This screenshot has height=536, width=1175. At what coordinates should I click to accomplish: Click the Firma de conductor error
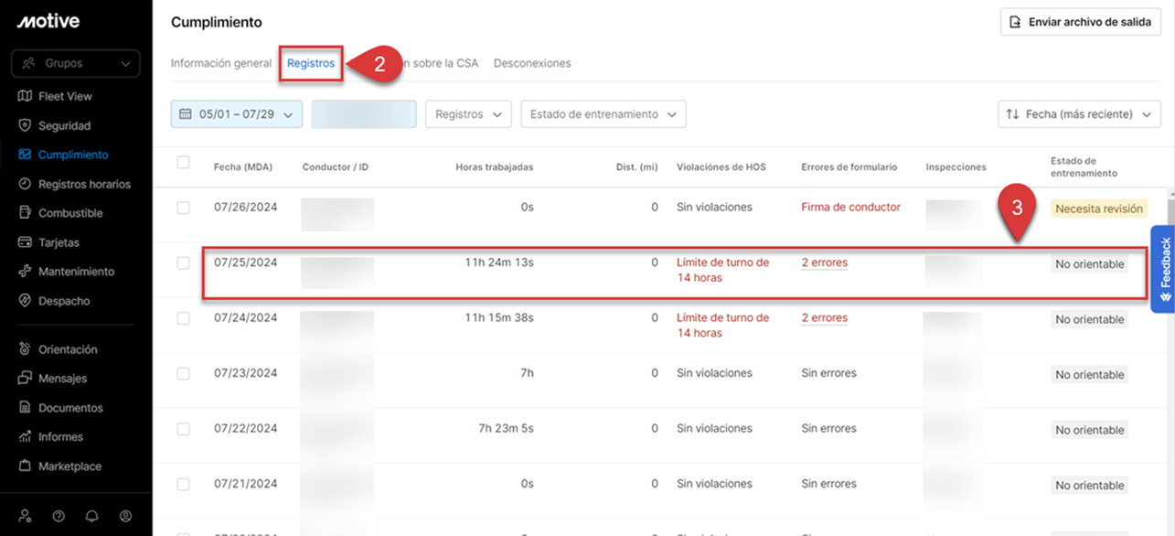point(851,208)
